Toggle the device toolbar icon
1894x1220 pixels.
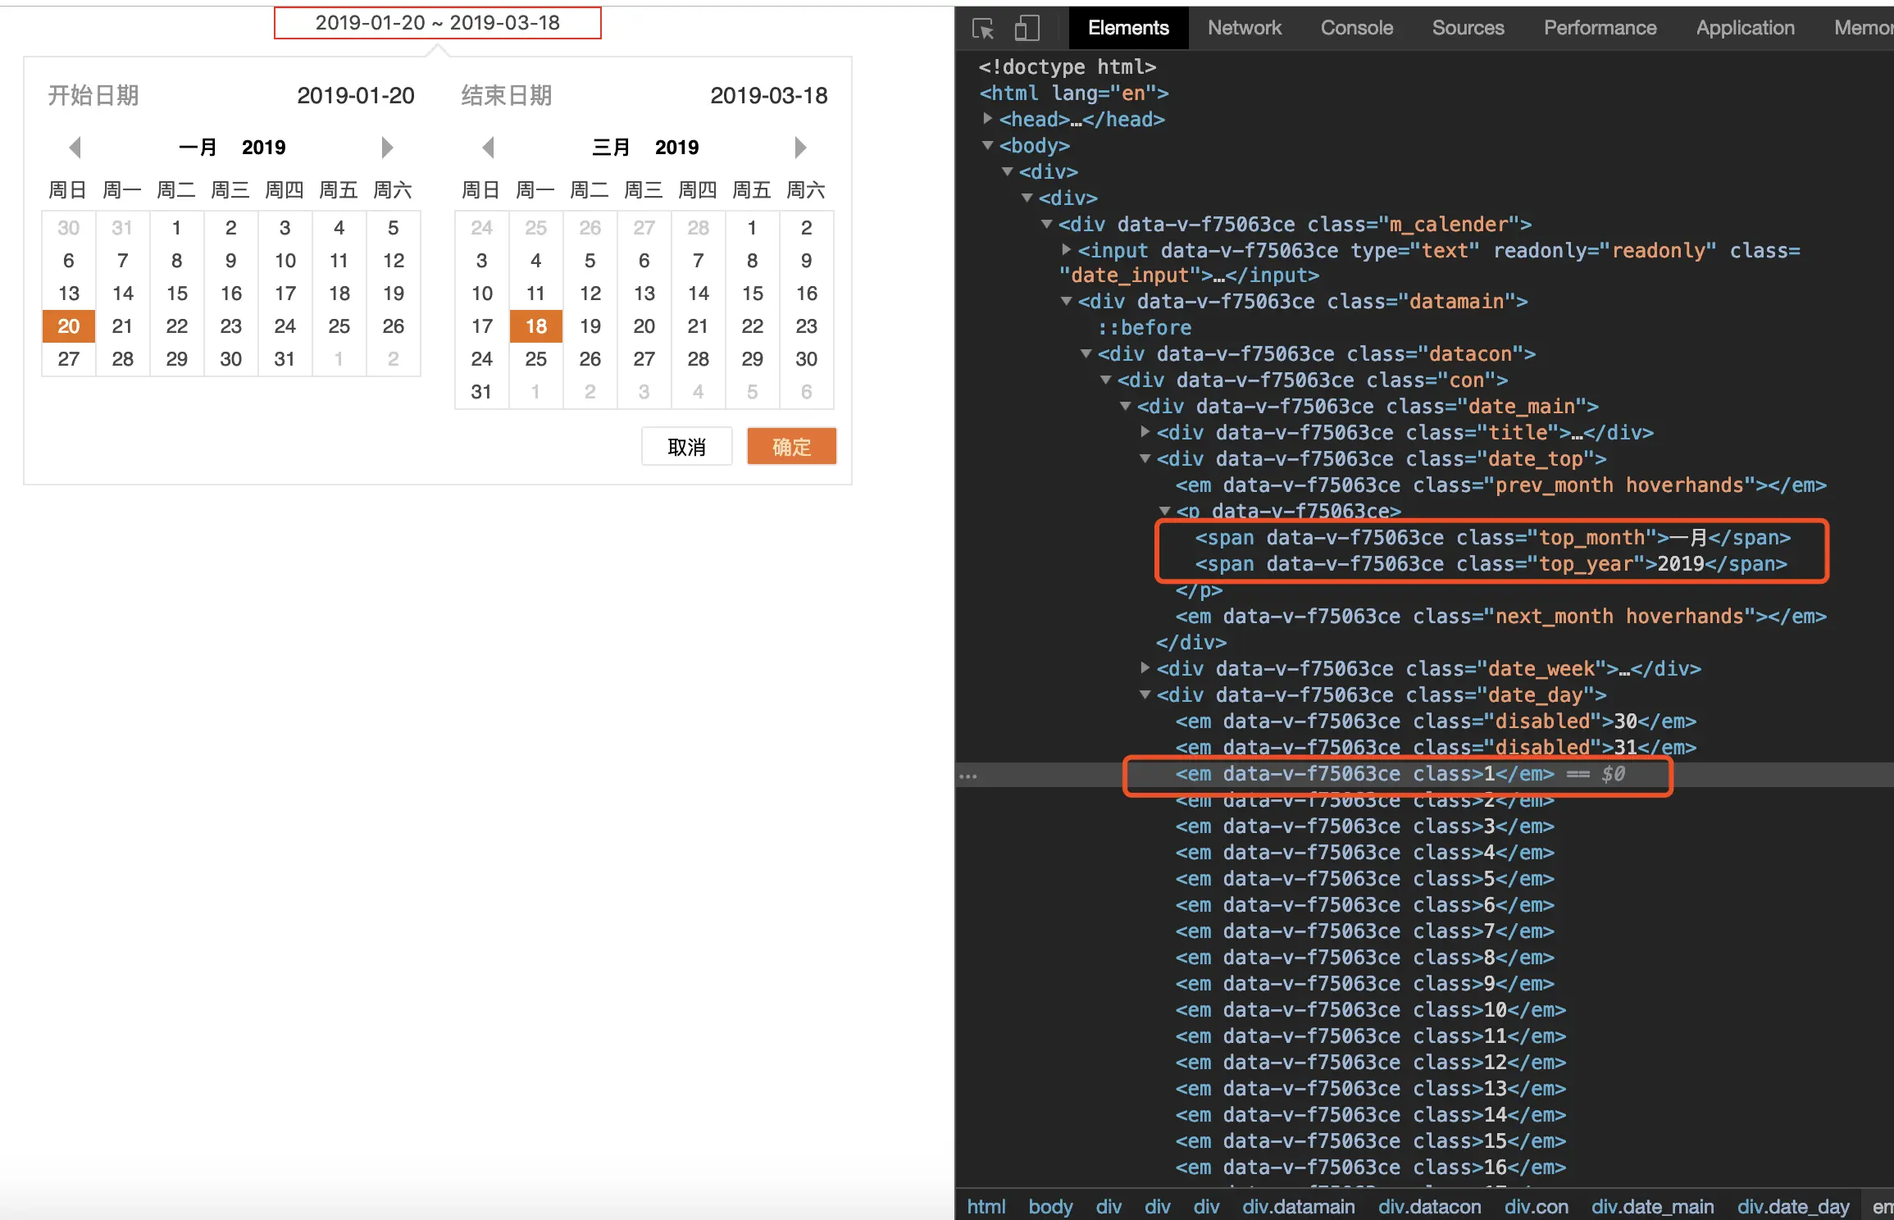click(1027, 29)
